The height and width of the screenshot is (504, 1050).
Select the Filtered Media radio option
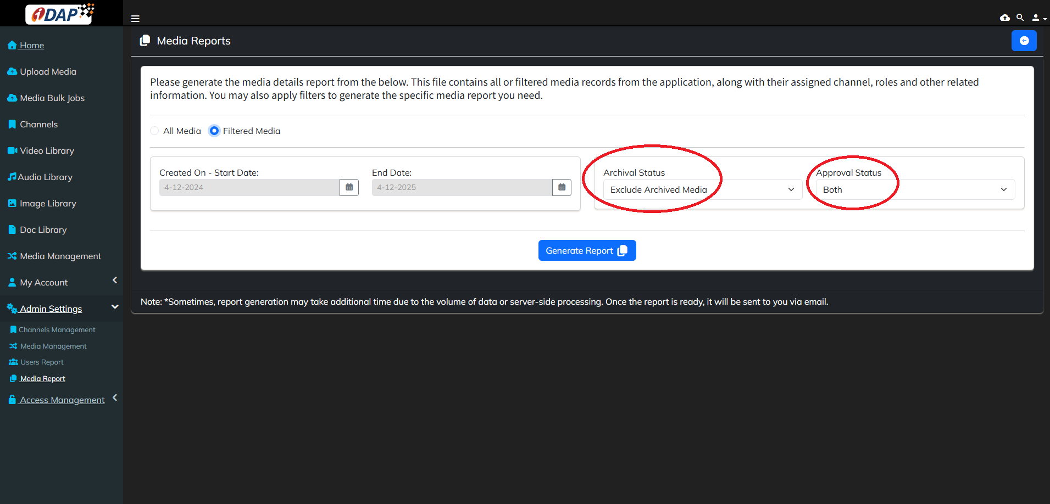[214, 131]
